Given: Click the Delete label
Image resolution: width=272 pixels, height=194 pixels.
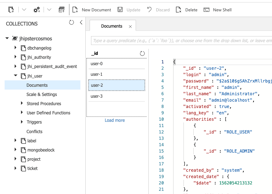Looking at the screenshot, I should click(x=191, y=10).
